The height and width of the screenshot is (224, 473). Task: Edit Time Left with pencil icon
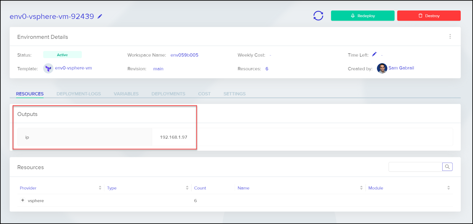374,54
